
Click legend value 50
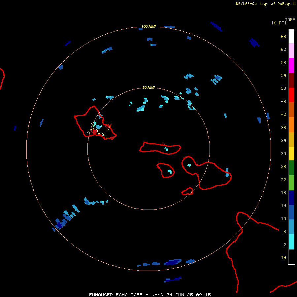click(x=283, y=88)
